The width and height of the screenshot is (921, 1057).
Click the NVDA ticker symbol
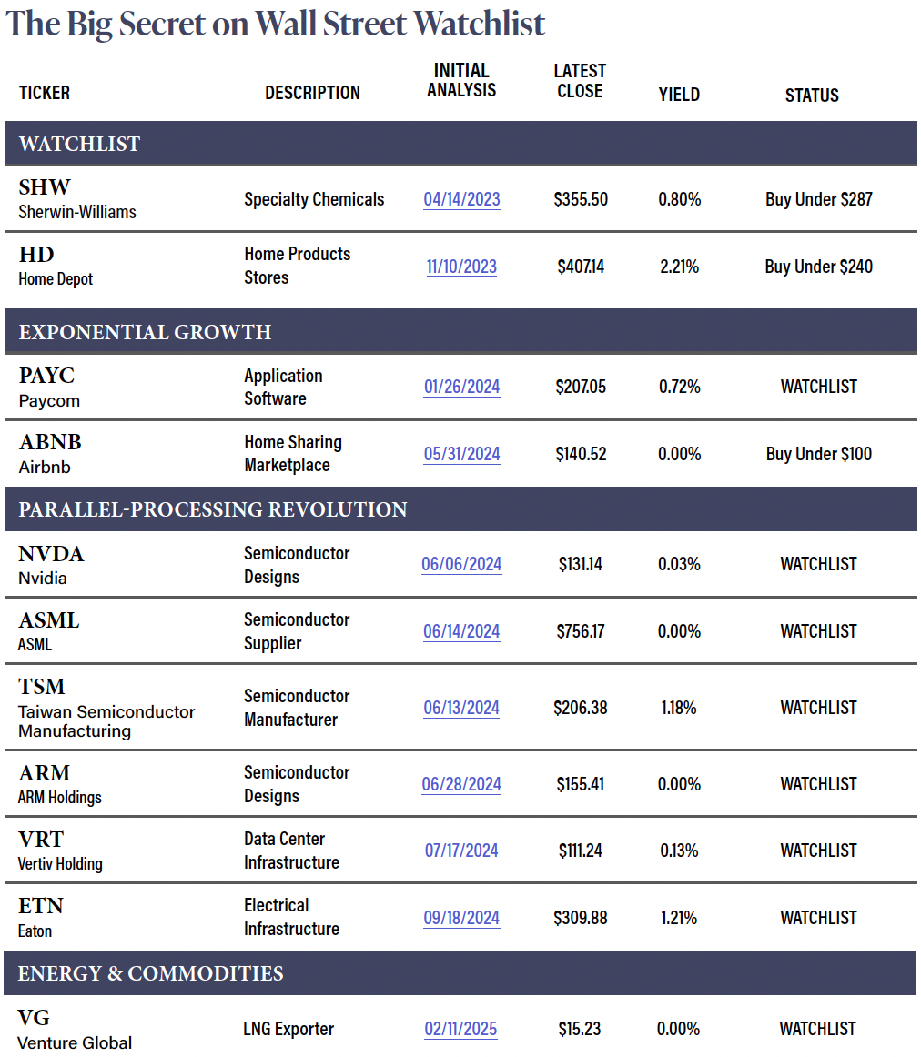click(x=51, y=554)
